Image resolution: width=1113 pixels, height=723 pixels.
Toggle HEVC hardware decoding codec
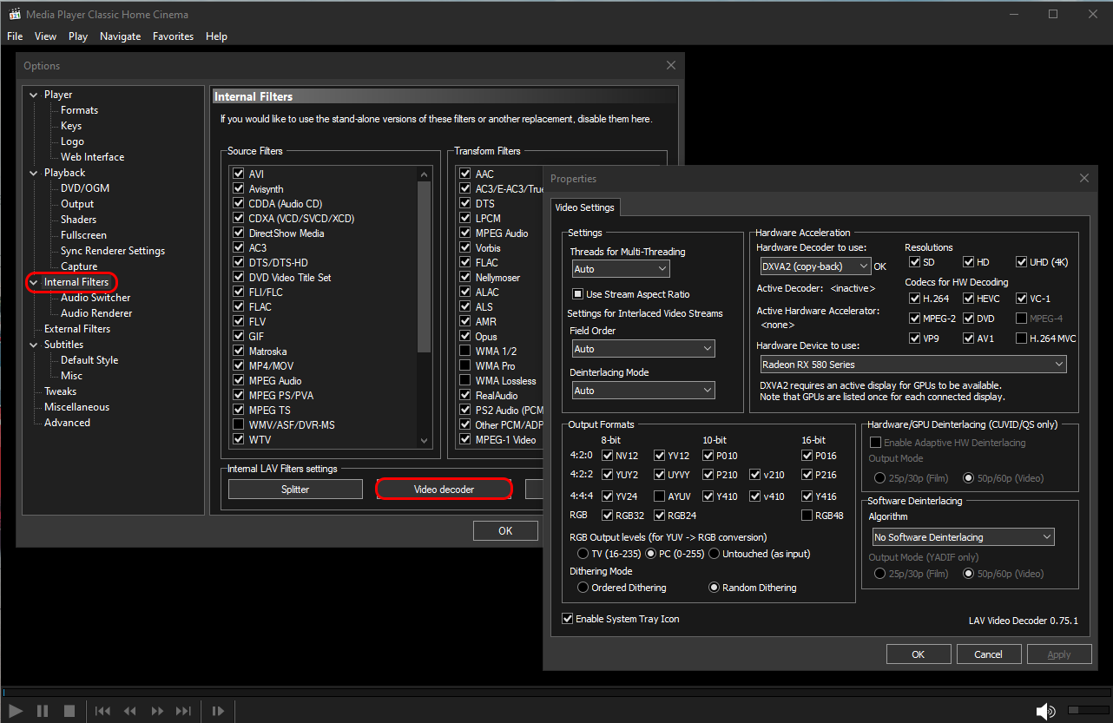coord(968,299)
